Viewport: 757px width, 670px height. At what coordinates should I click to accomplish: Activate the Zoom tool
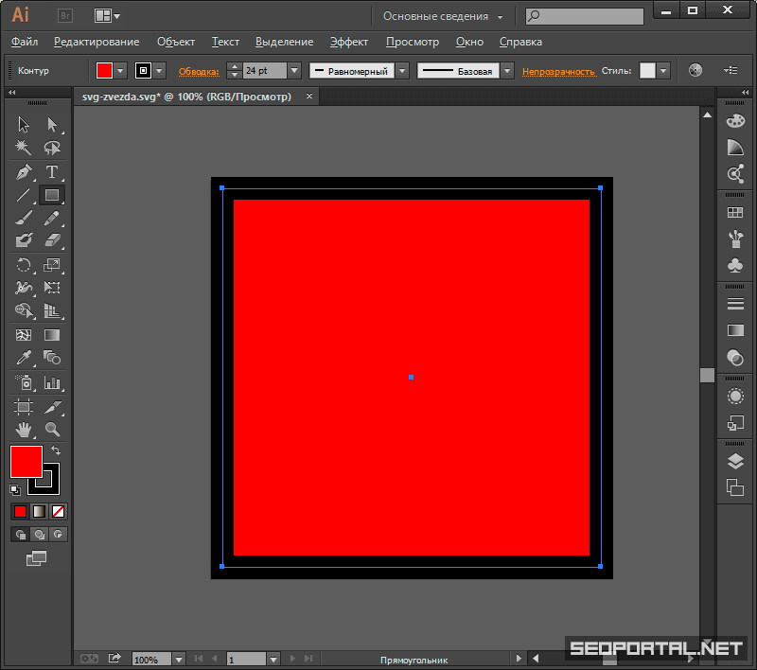(52, 430)
